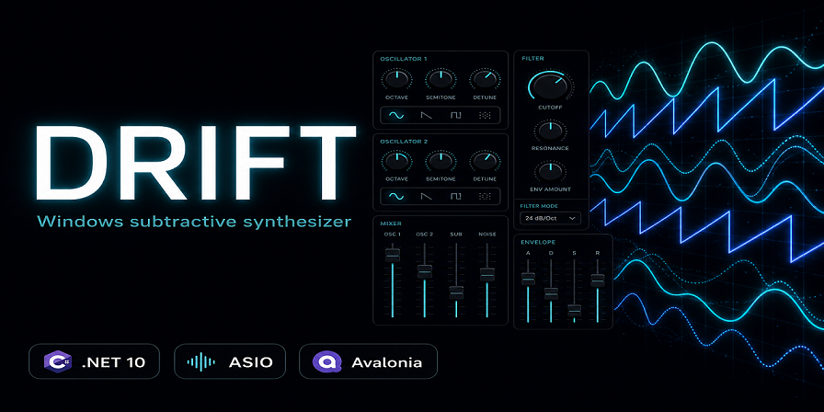Click the ASIO badge text
824x412 pixels.
tap(251, 362)
